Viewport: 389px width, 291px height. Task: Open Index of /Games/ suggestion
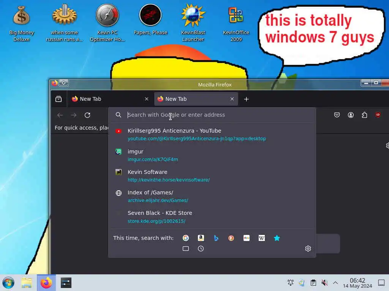(x=212, y=196)
